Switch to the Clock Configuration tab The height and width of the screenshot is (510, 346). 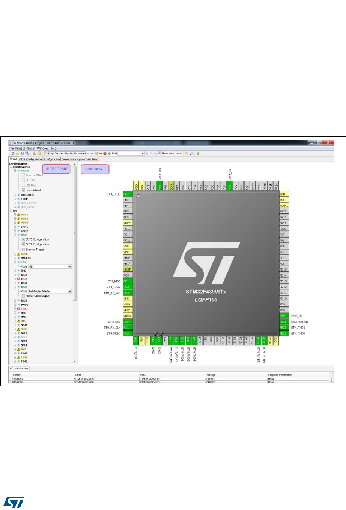(30, 159)
